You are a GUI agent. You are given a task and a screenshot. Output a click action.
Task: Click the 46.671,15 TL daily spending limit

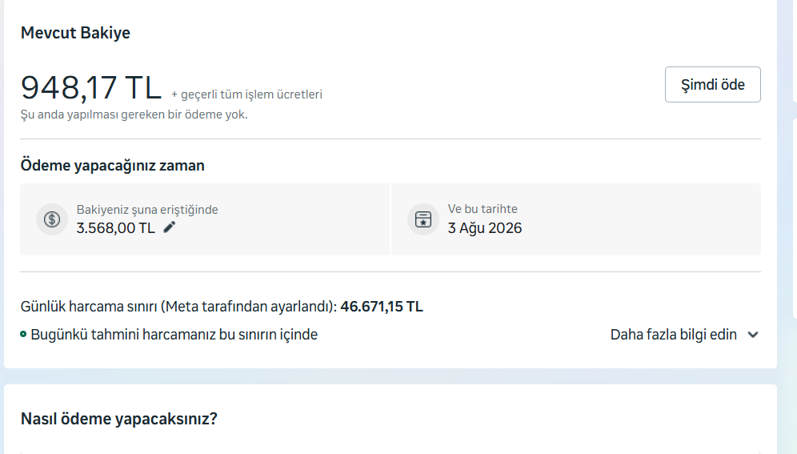tap(381, 307)
